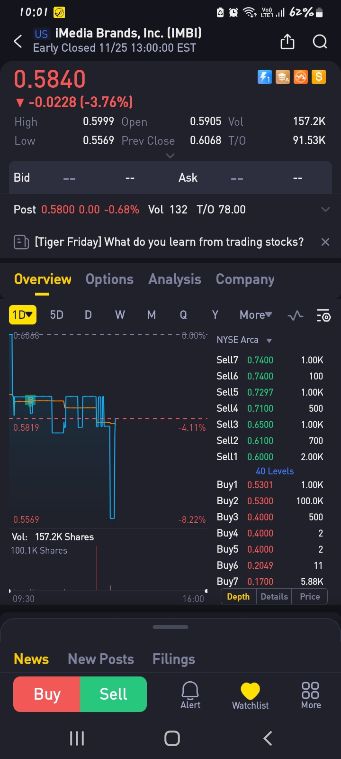
Task: Set a price Alert with bell icon
Action: 190,695
